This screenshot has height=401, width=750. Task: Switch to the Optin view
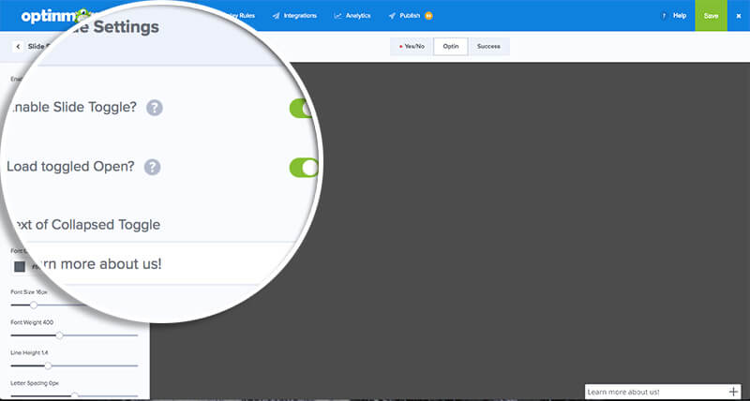click(451, 46)
